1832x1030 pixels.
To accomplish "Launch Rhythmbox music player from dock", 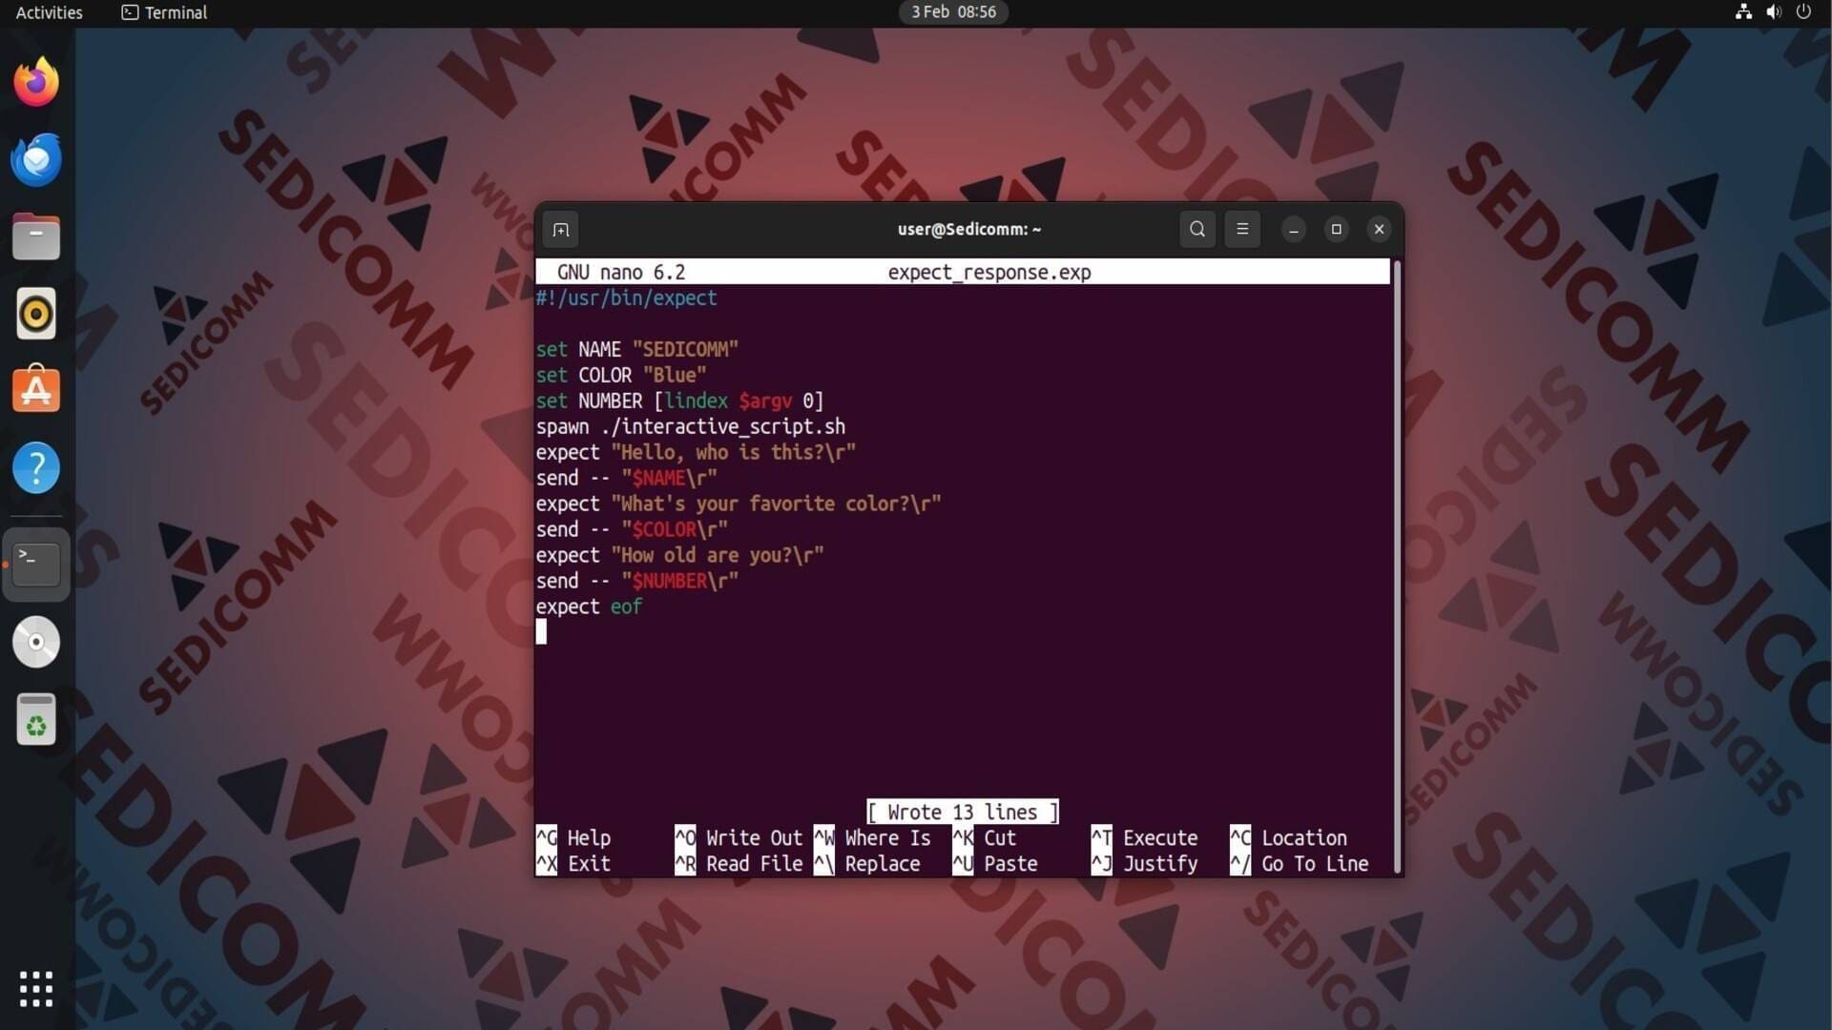I will pyautogui.click(x=36, y=314).
